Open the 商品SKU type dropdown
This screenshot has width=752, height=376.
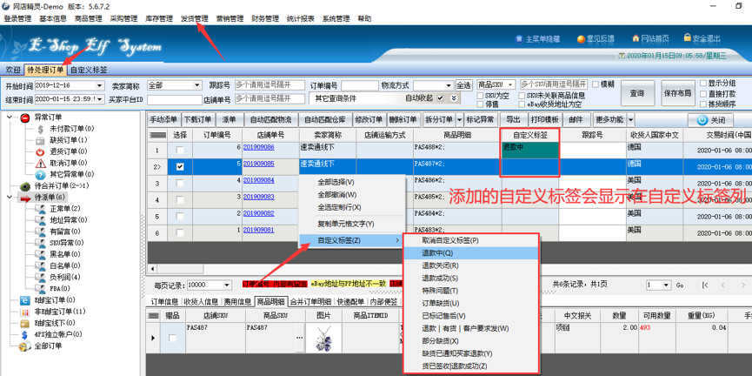[511, 84]
